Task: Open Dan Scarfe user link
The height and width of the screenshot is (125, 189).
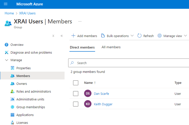Action: point(101,93)
